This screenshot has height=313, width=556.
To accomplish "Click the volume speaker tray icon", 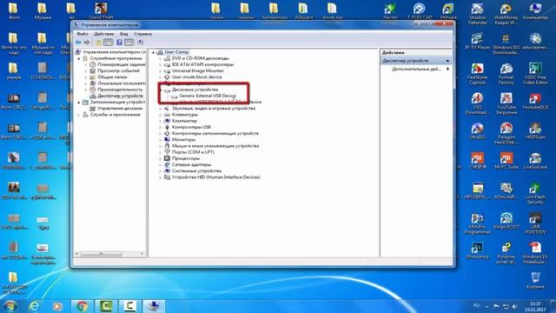I will pyautogui.click(x=514, y=306).
